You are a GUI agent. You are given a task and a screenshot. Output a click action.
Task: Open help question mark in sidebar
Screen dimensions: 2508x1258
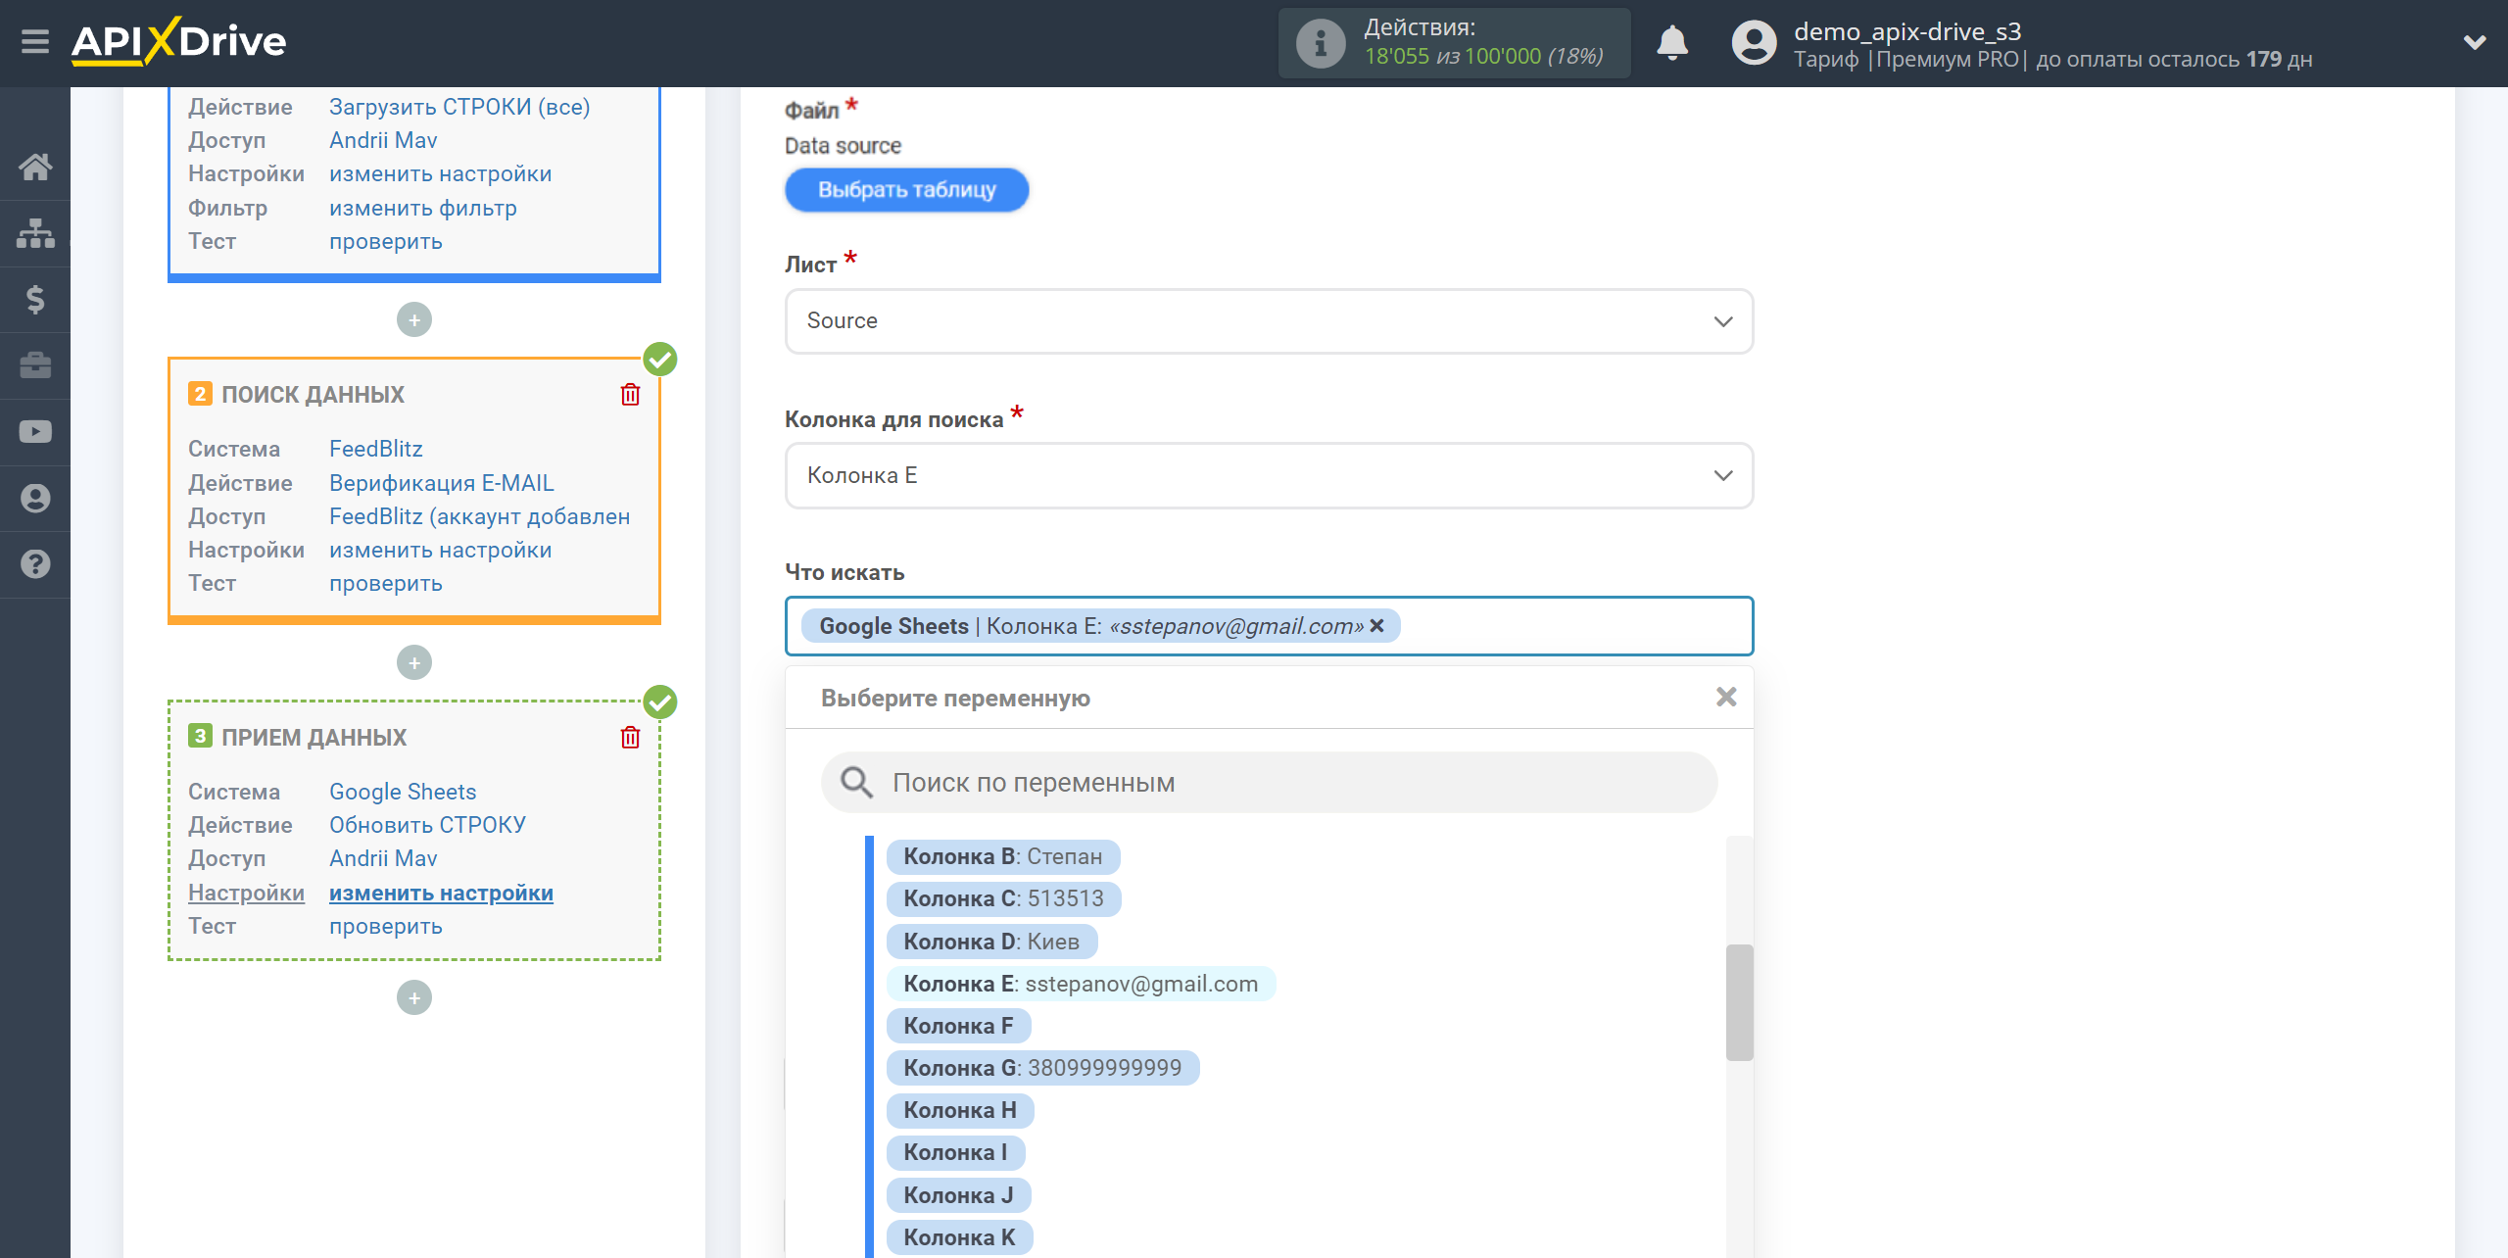tap(35, 564)
